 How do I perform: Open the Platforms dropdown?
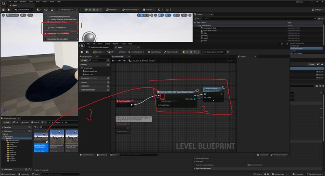coord(112,10)
